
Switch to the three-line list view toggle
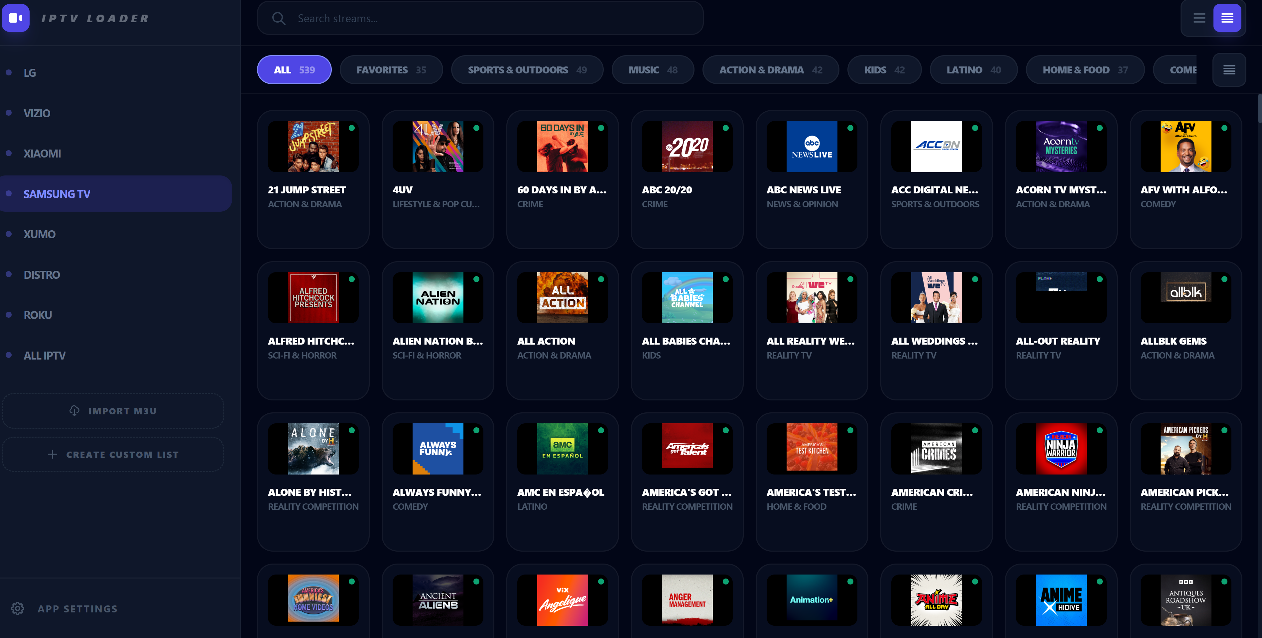1199,18
